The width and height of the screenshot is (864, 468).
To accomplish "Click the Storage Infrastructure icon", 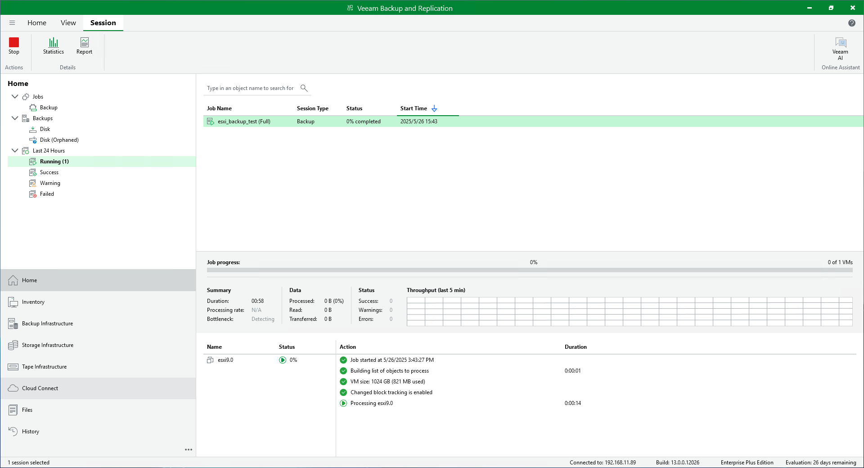I will click(x=13, y=345).
